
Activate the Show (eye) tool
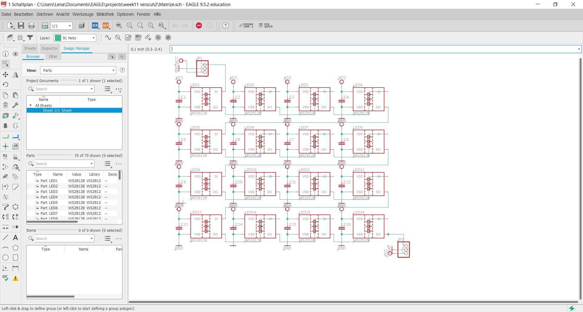pyautogui.click(x=15, y=54)
